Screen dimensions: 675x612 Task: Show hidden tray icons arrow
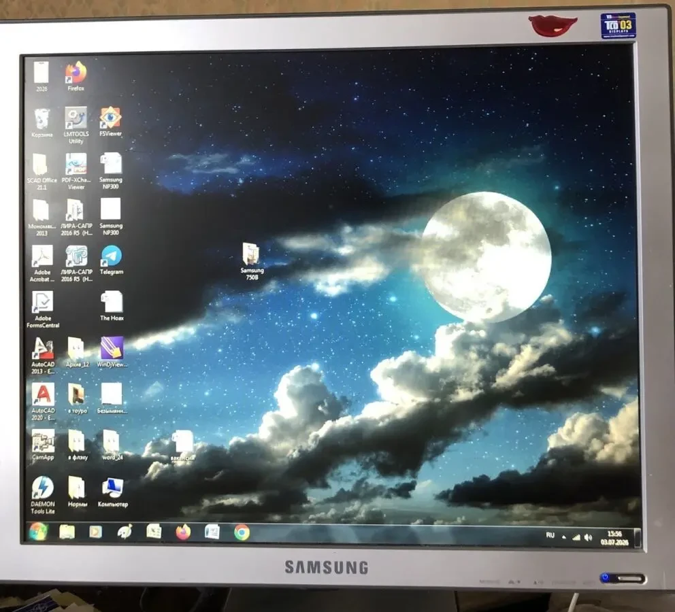pos(563,537)
